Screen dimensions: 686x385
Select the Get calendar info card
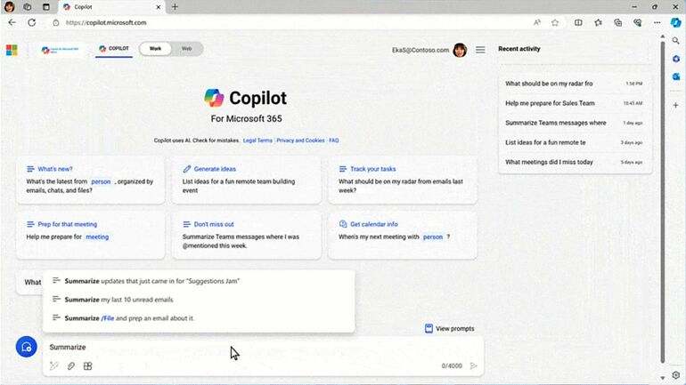[403, 236]
